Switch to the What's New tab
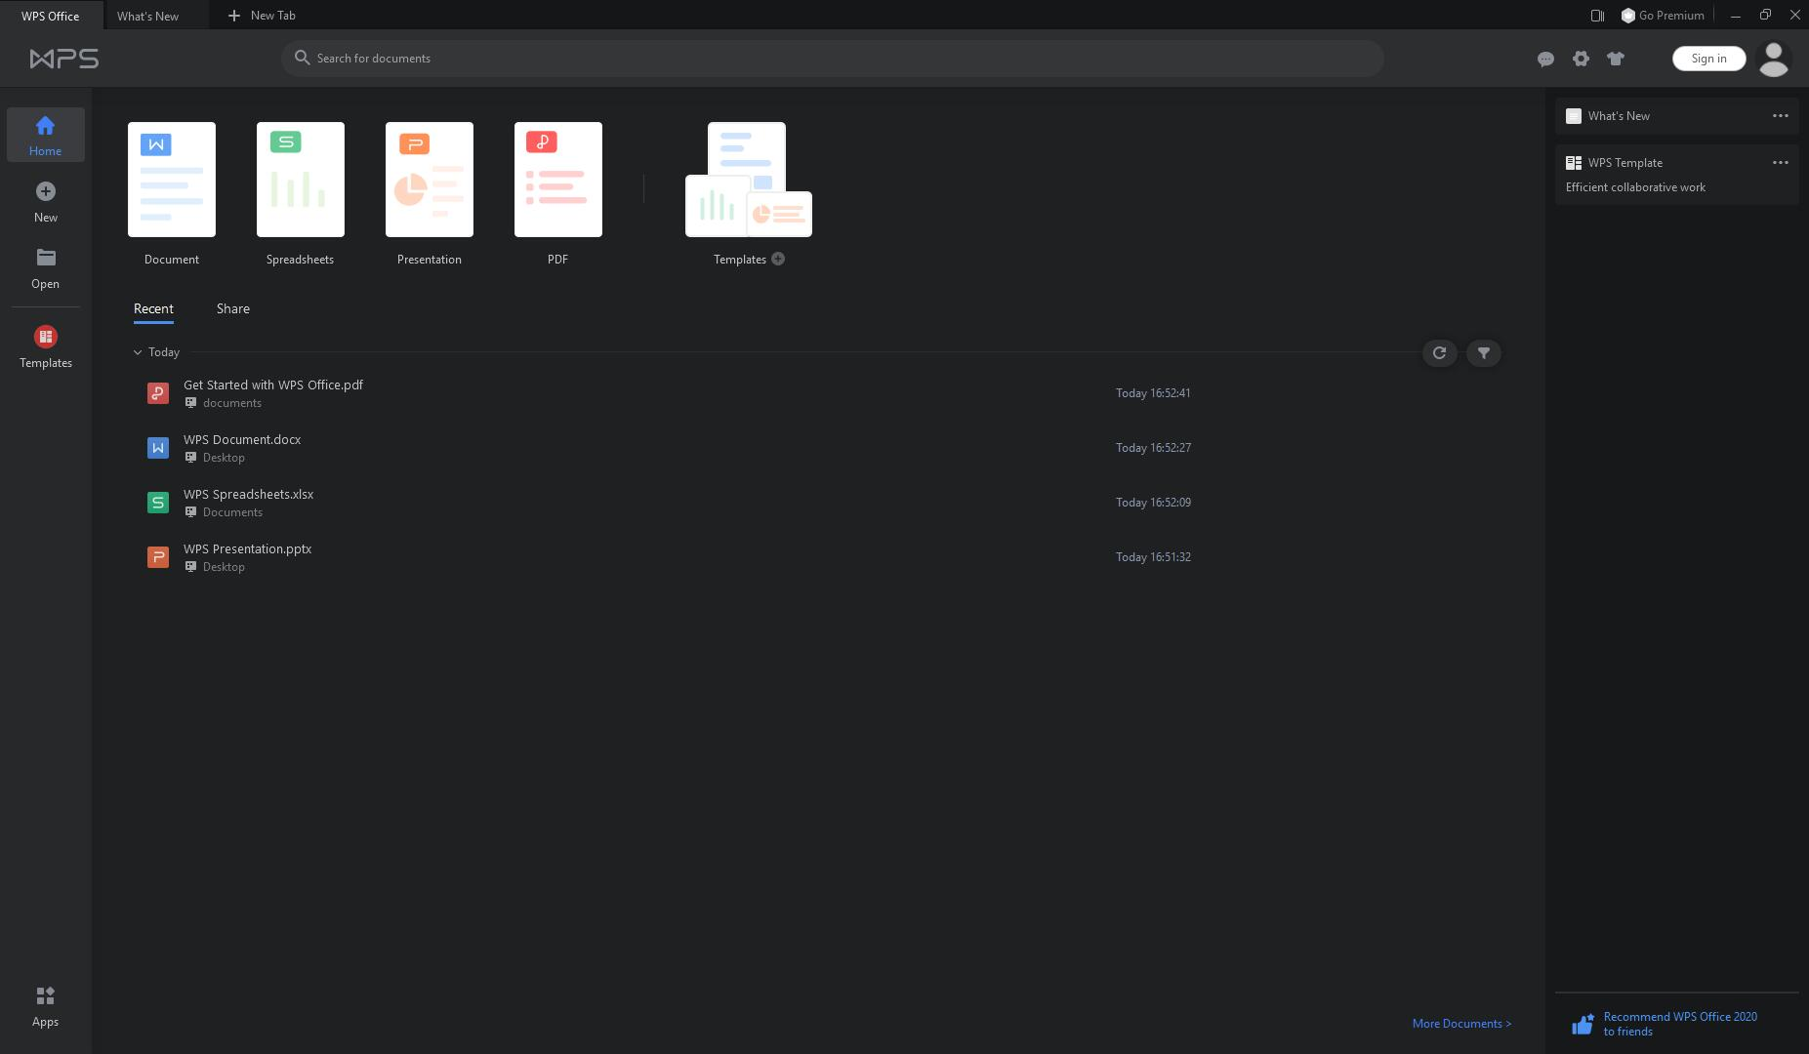The height and width of the screenshot is (1054, 1809). 147,16
